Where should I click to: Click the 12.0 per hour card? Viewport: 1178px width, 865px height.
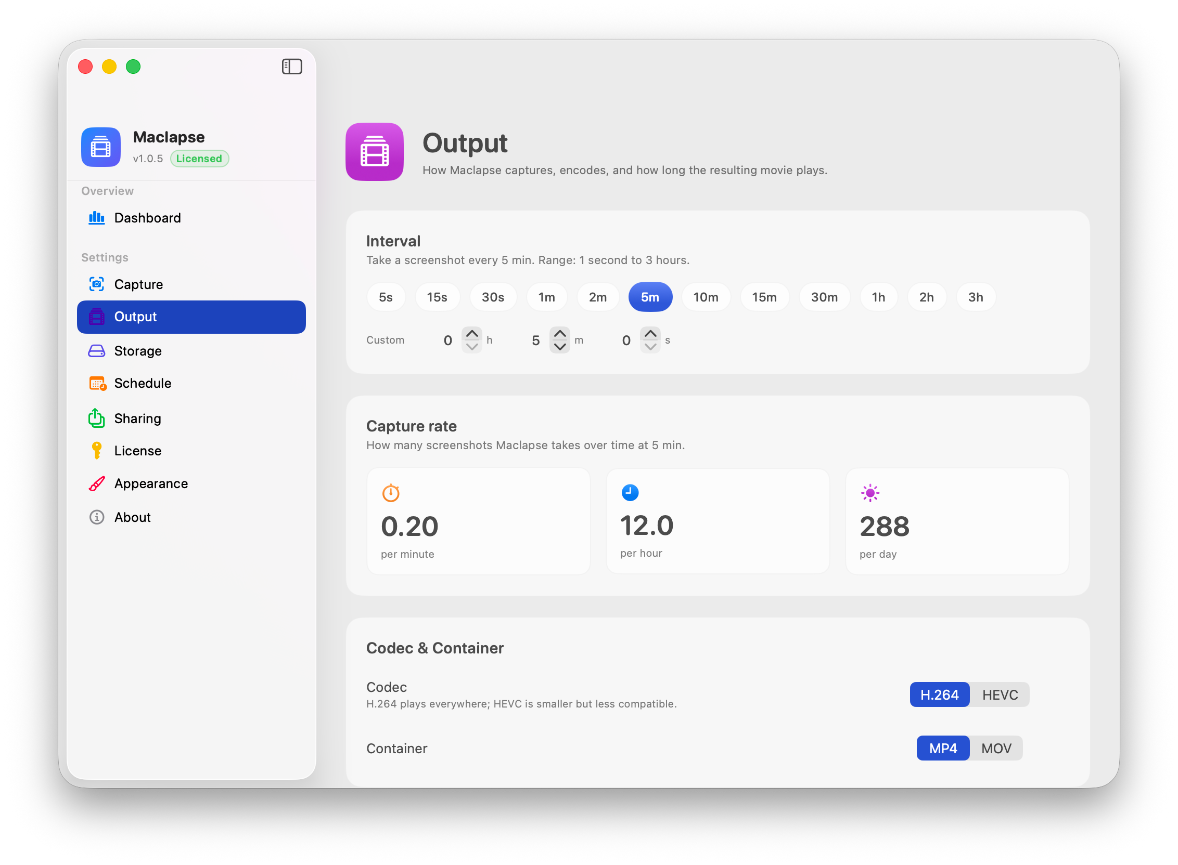718,521
